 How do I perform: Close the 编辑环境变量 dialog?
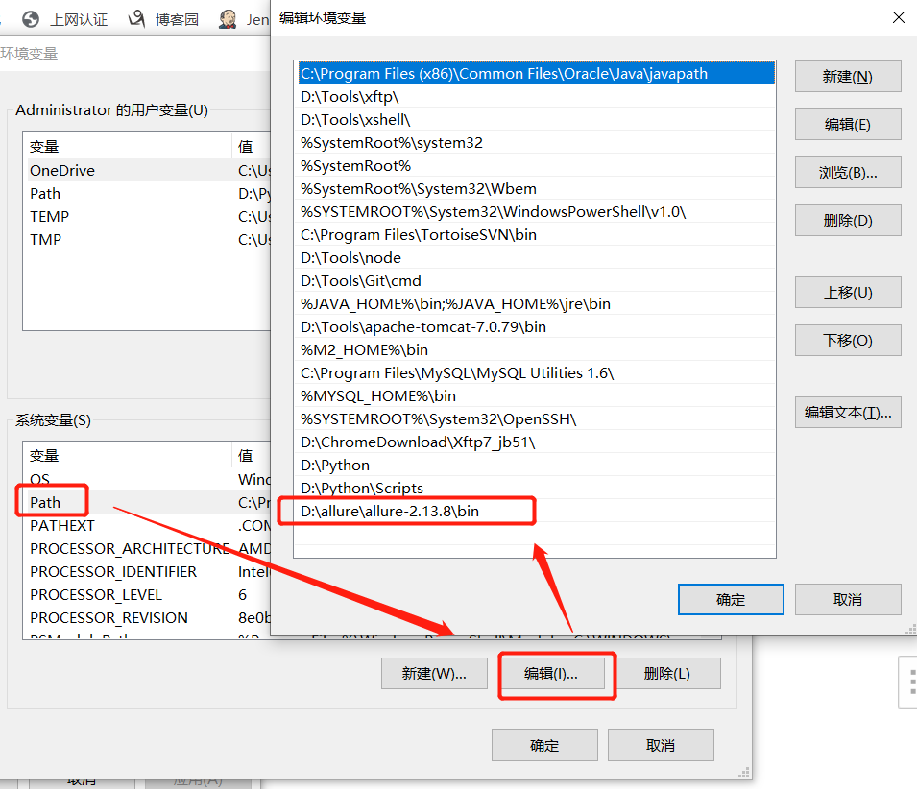pyautogui.click(x=899, y=17)
